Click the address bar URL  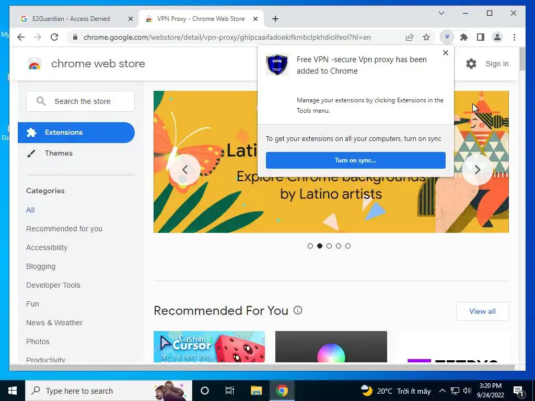(x=227, y=37)
